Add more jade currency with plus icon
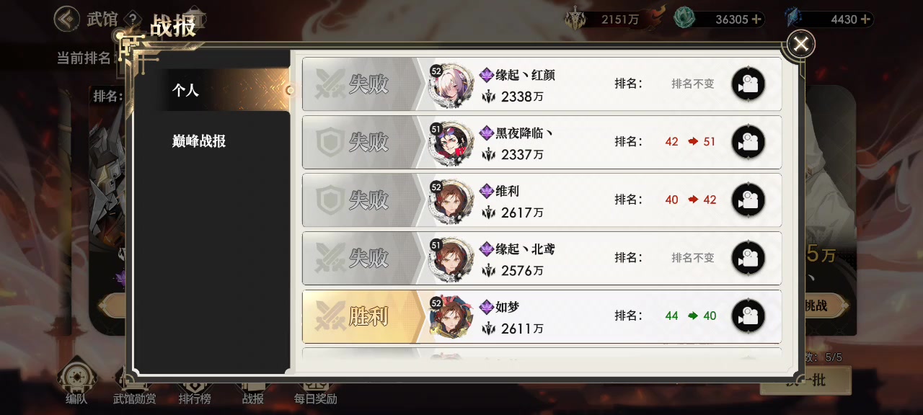Screen dimensions: 923x415 pos(756,19)
